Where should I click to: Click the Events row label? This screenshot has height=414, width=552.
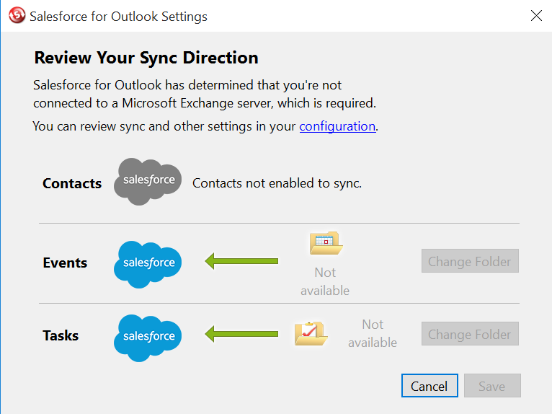point(65,263)
